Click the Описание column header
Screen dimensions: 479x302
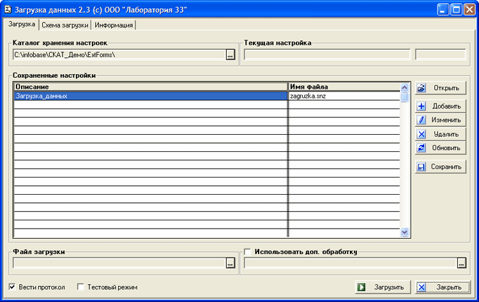tap(150, 87)
